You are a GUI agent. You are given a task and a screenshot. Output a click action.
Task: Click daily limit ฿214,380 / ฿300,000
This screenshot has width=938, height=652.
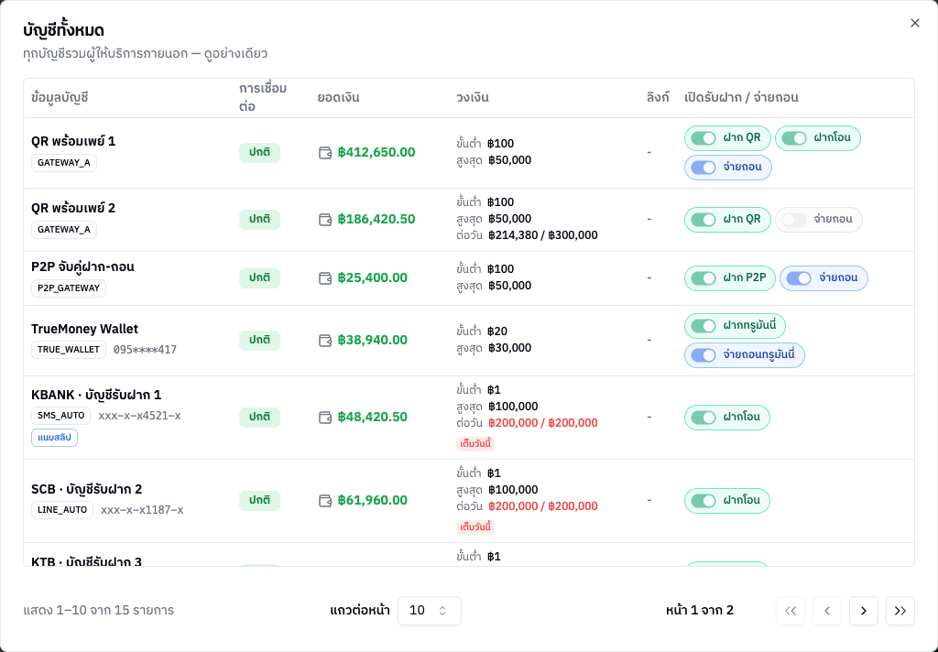[x=542, y=235]
